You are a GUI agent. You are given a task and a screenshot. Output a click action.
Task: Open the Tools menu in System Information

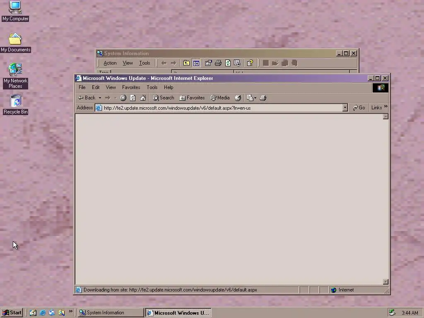pos(145,63)
